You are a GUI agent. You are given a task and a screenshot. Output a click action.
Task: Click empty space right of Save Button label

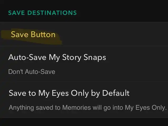pos(113,35)
